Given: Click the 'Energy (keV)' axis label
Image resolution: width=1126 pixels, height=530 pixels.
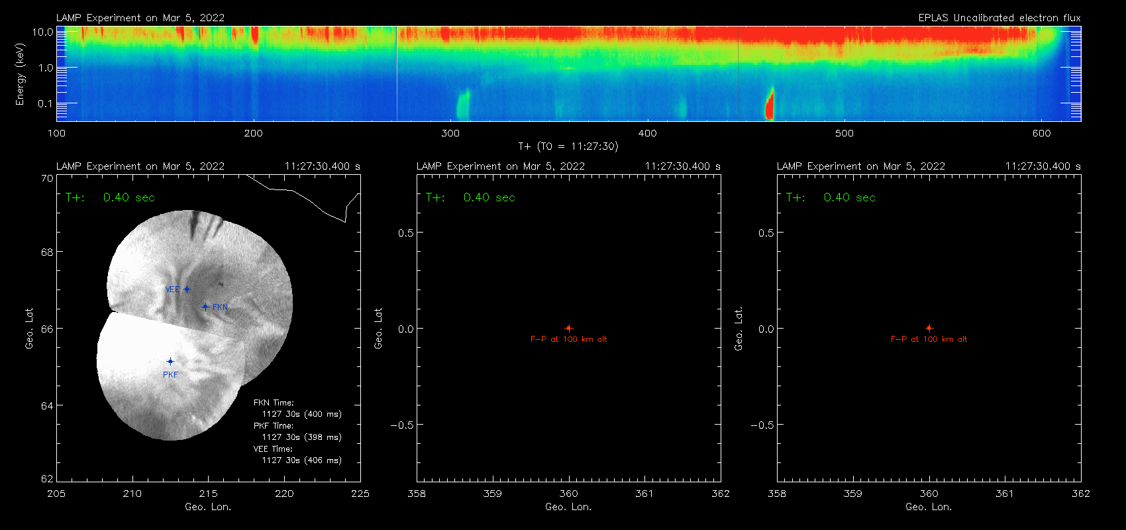Looking at the screenshot, I should [x=21, y=74].
